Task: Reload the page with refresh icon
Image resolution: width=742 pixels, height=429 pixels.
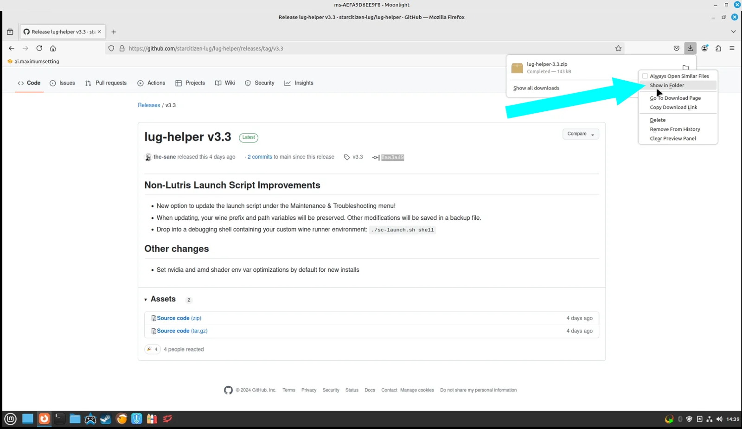Action: coord(39,48)
